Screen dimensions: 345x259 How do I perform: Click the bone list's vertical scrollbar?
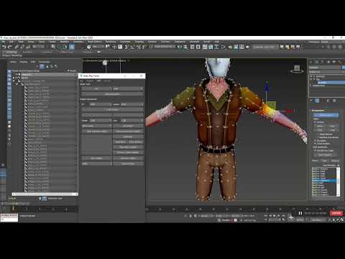[339, 182]
